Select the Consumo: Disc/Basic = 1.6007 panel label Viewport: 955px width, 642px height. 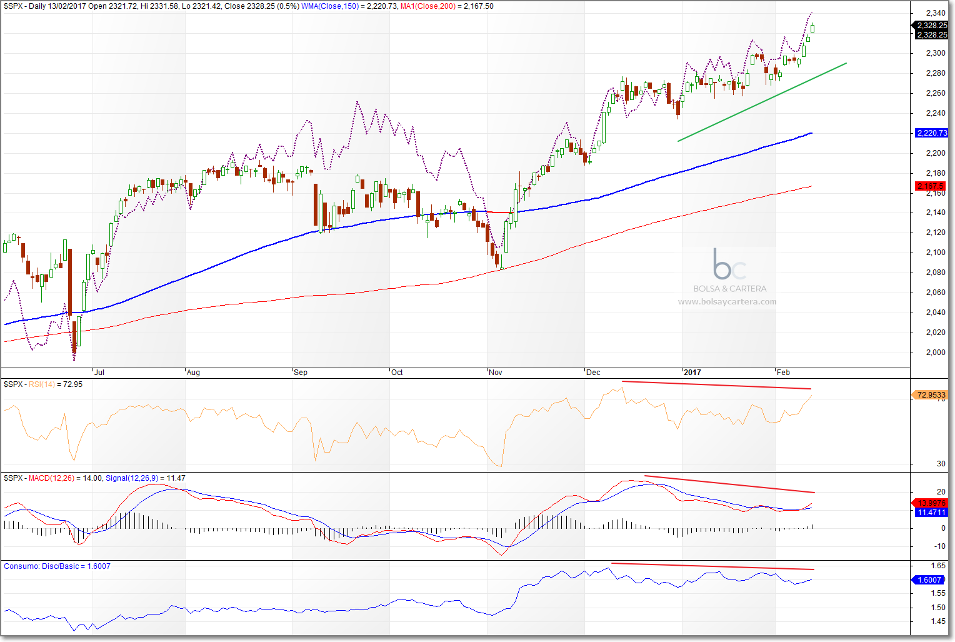tap(57, 566)
